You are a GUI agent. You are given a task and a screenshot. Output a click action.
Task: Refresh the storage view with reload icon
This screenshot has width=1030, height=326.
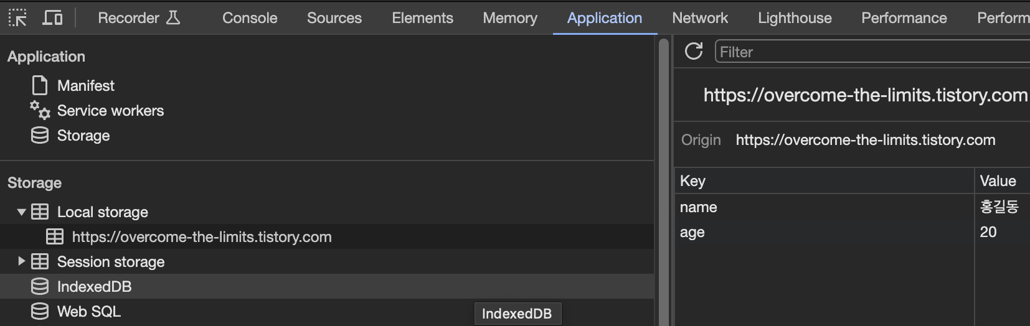click(694, 51)
